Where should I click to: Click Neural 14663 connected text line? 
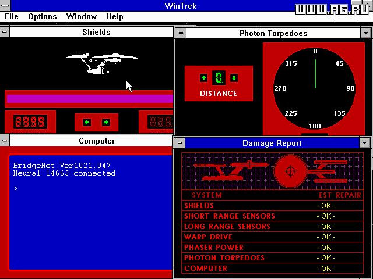[x=64, y=173]
